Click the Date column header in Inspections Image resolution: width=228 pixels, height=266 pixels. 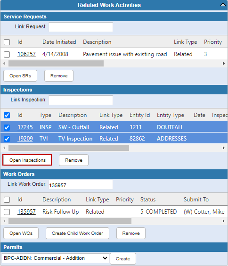[199, 115]
